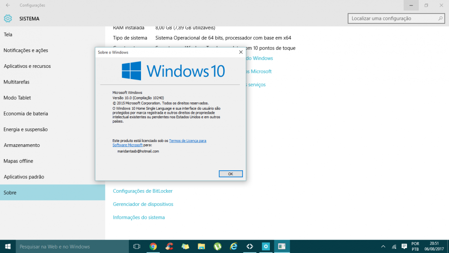Viewport: 449px width, 253px height.
Task: Open the Windows Start menu
Action: coord(8,246)
